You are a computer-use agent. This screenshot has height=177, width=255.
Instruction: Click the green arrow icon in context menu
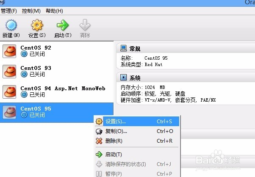point(99,155)
